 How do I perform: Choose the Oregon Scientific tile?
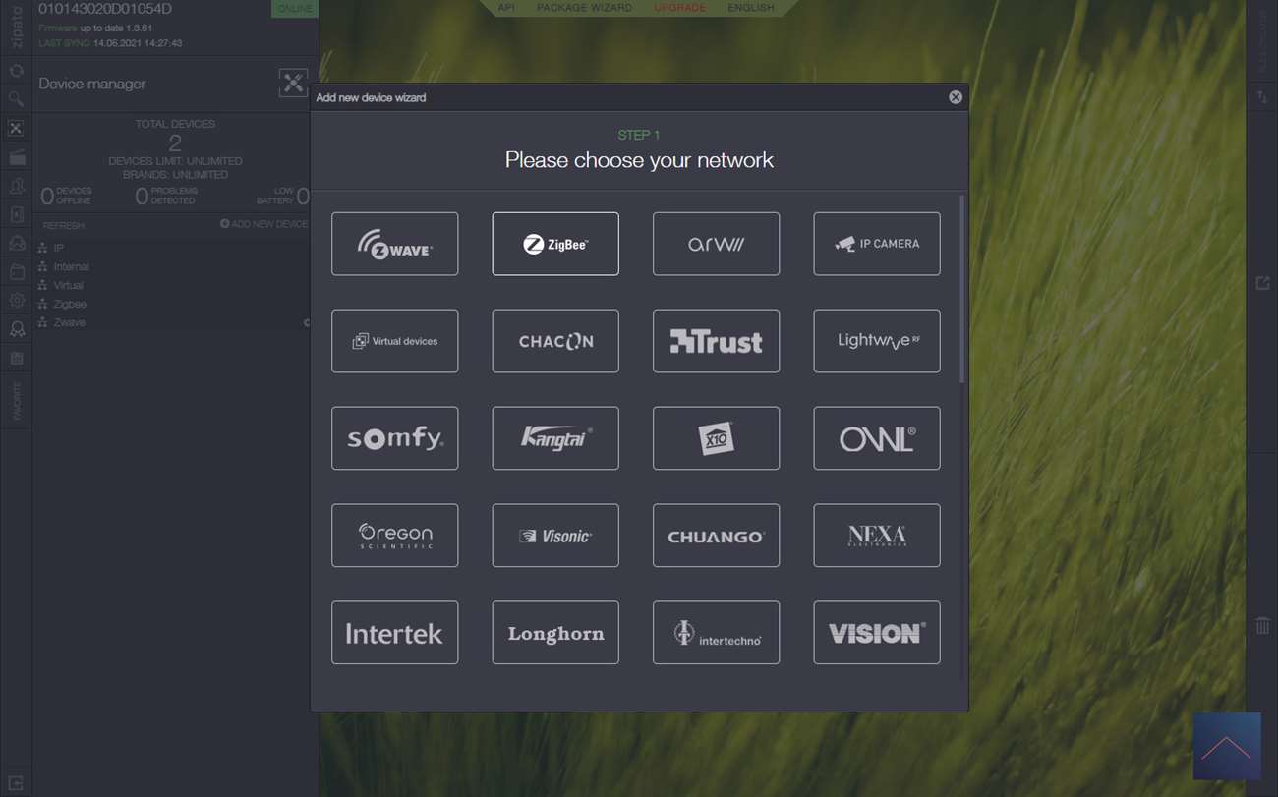pos(394,536)
